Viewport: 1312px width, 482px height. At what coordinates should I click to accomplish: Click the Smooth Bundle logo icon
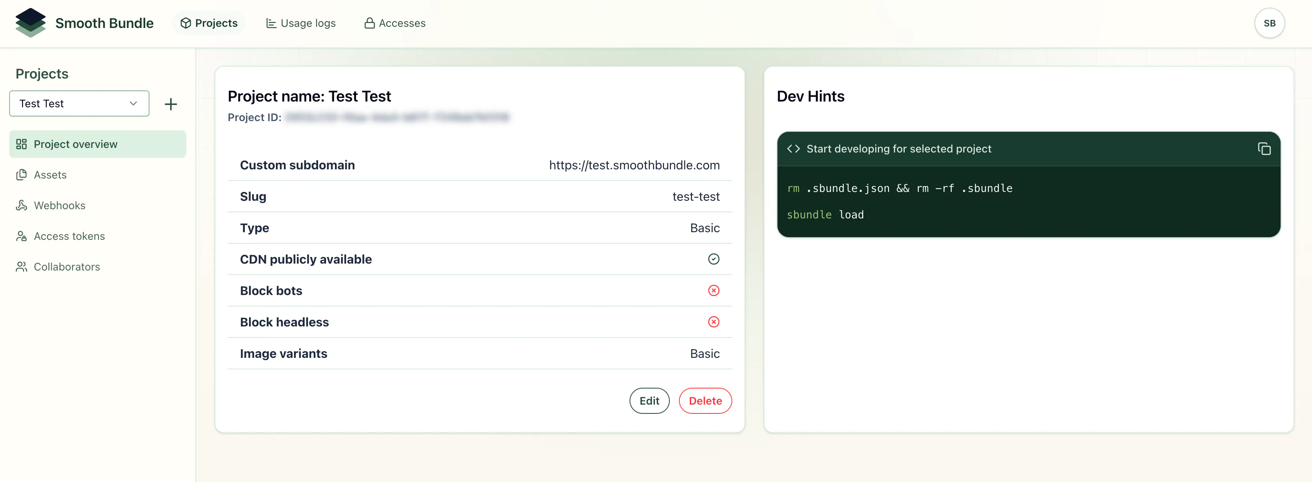[31, 23]
